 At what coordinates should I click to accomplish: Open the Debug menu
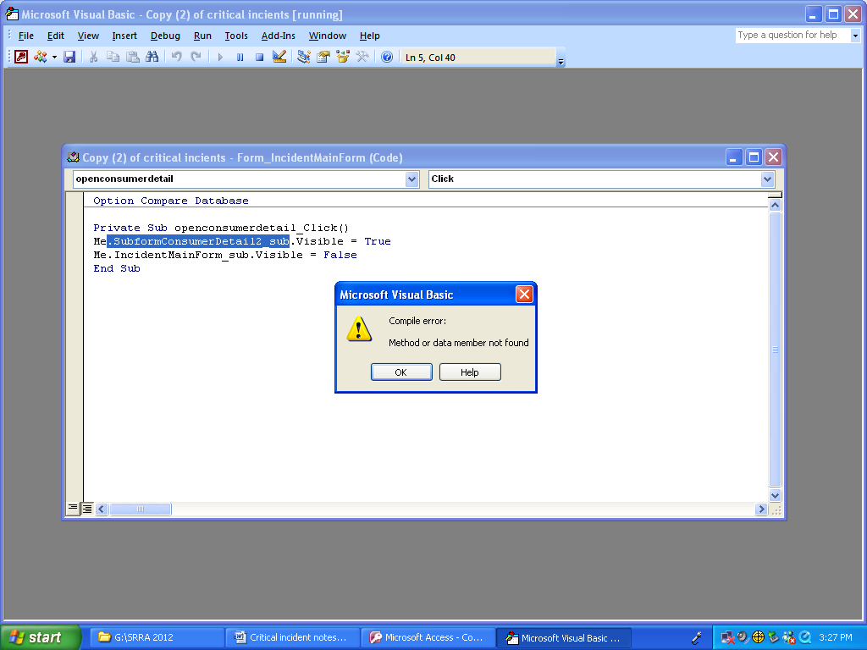pos(165,36)
